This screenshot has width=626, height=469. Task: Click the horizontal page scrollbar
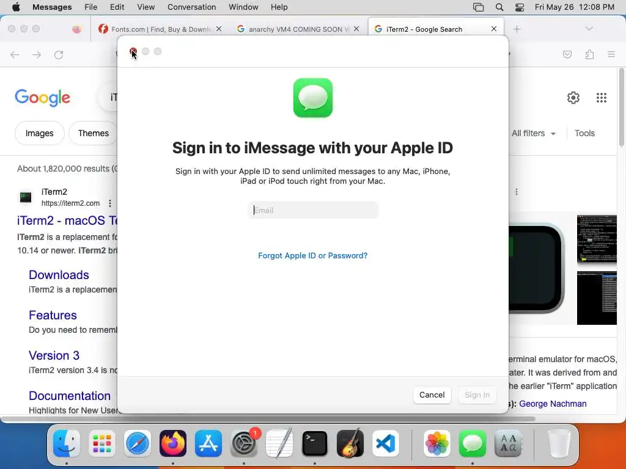(x=268, y=419)
